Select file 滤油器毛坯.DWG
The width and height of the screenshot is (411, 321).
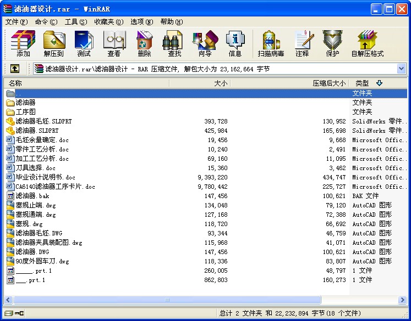pyautogui.click(x=39, y=233)
